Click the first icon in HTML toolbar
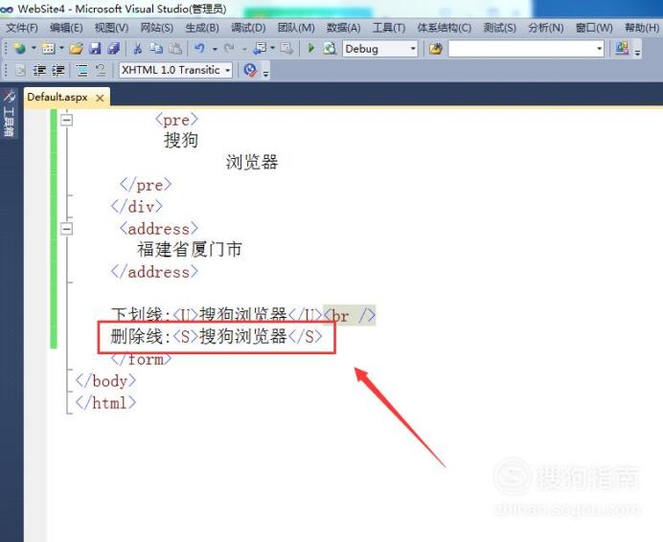 coord(20,70)
